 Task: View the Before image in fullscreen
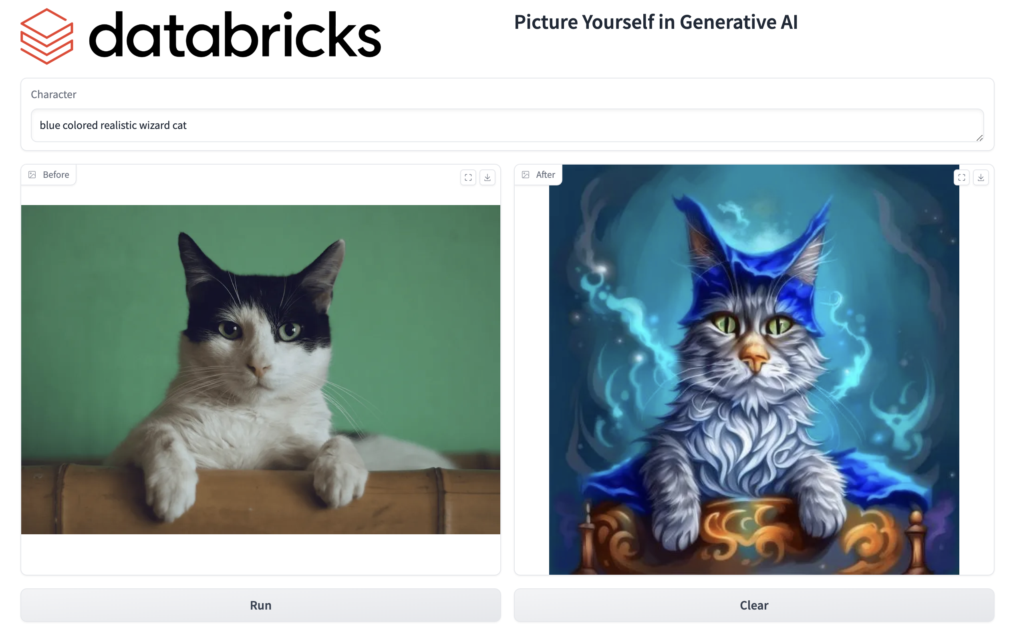[x=468, y=177]
